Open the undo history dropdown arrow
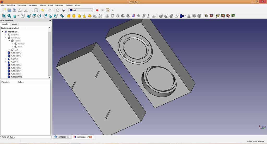The width and height of the screenshot is (267, 144). pyautogui.click(x=46, y=10)
